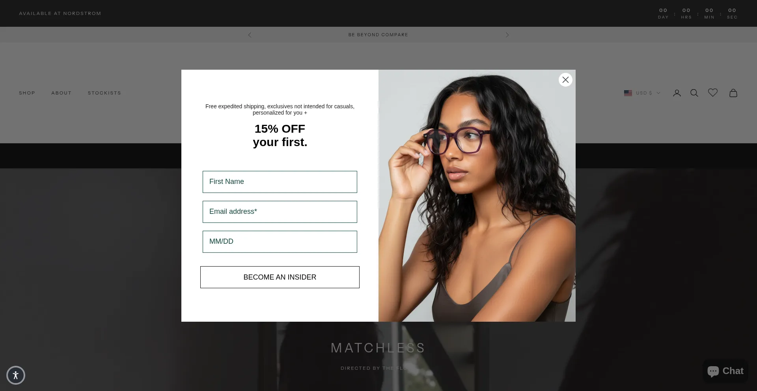This screenshot has width=757, height=391.
Task: Show previous announcement with left arrow
Action: click(250, 35)
